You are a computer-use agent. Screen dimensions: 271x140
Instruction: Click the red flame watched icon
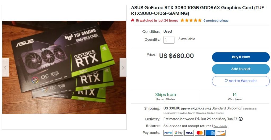coord(133,20)
